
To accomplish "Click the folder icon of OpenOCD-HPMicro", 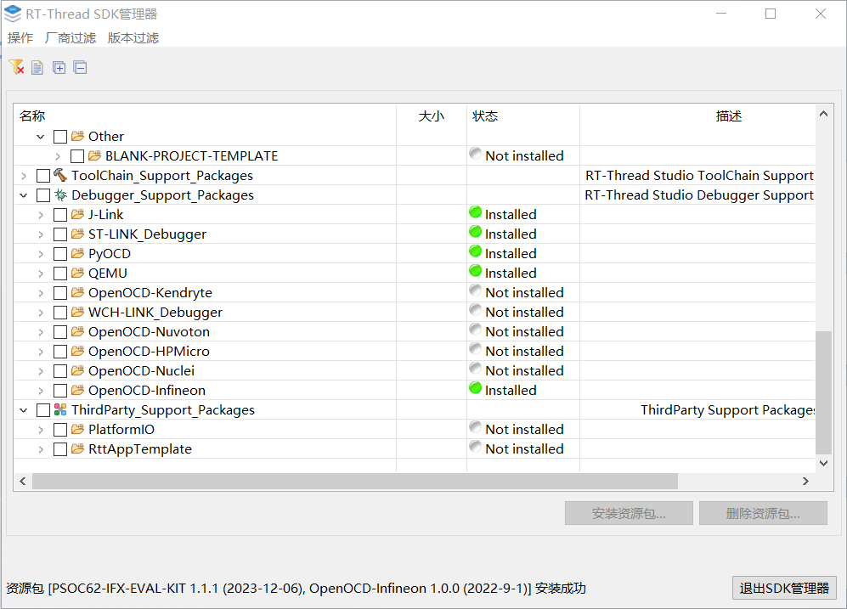I will pyautogui.click(x=78, y=351).
